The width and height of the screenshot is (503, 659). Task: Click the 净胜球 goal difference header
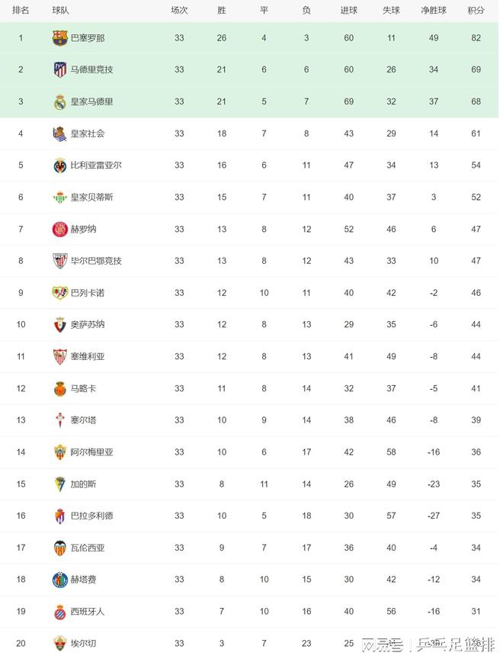coord(434,11)
